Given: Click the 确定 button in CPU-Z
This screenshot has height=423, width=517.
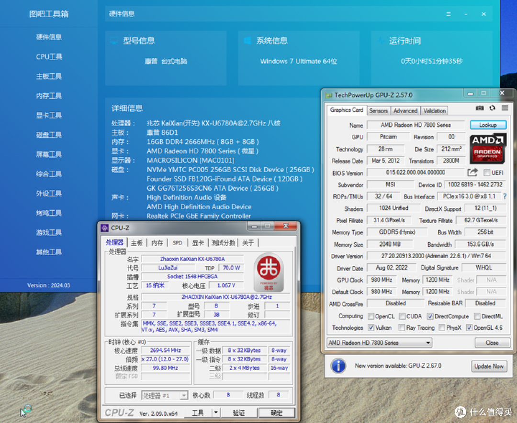Looking at the screenshot, I should (276, 412).
